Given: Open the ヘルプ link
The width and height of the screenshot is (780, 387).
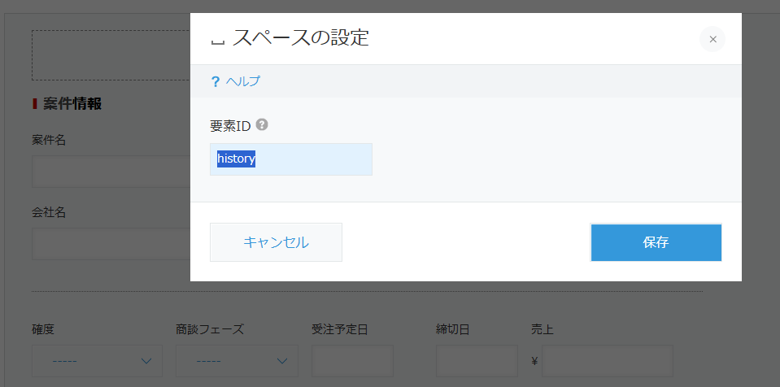Looking at the screenshot, I should pyautogui.click(x=242, y=81).
